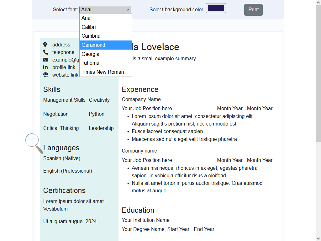Image resolution: width=321 pixels, height=241 pixels.
Task: Select Cambria font option
Action: pyautogui.click(x=106, y=36)
